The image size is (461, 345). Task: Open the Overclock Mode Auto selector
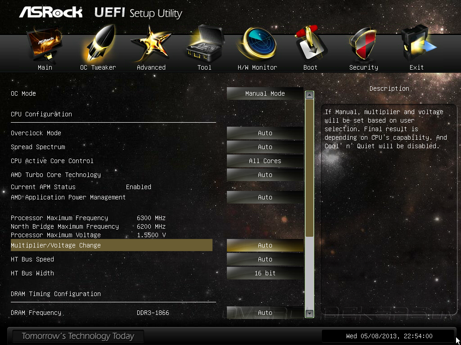pyautogui.click(x=265, y=133)
